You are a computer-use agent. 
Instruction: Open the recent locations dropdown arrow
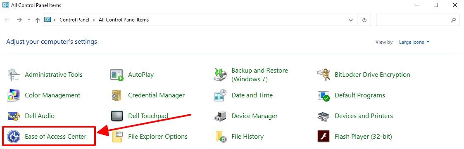29,20
